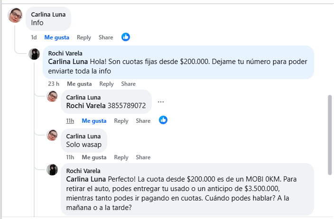Click the vertical scrollbar thumb
The height and width of the screenshot is (219, 334).
pos(330,135)
